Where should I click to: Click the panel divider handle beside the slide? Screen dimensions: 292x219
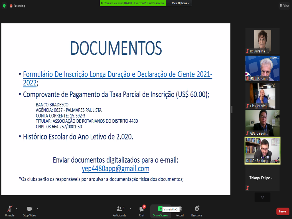click(x=232, y=109)
